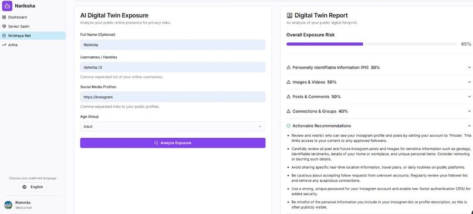Click the Nirbhaya Net shield icon
This screenshot has height=214, width=473.
pyautogui.click(x=4, y=36)
